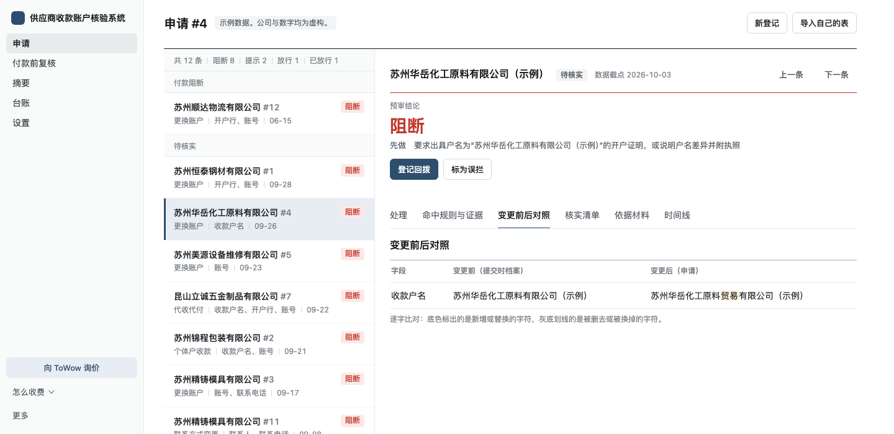The width and height of the screenshot is (894, 434).
Task: Select the 共 12 条 filter
Action: click(188, 61)
